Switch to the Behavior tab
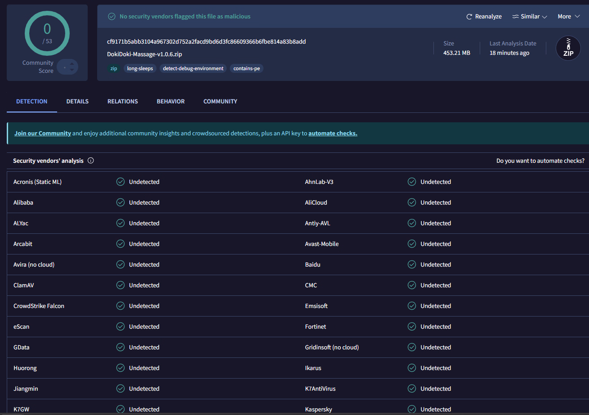 click(x=171, y=102)
